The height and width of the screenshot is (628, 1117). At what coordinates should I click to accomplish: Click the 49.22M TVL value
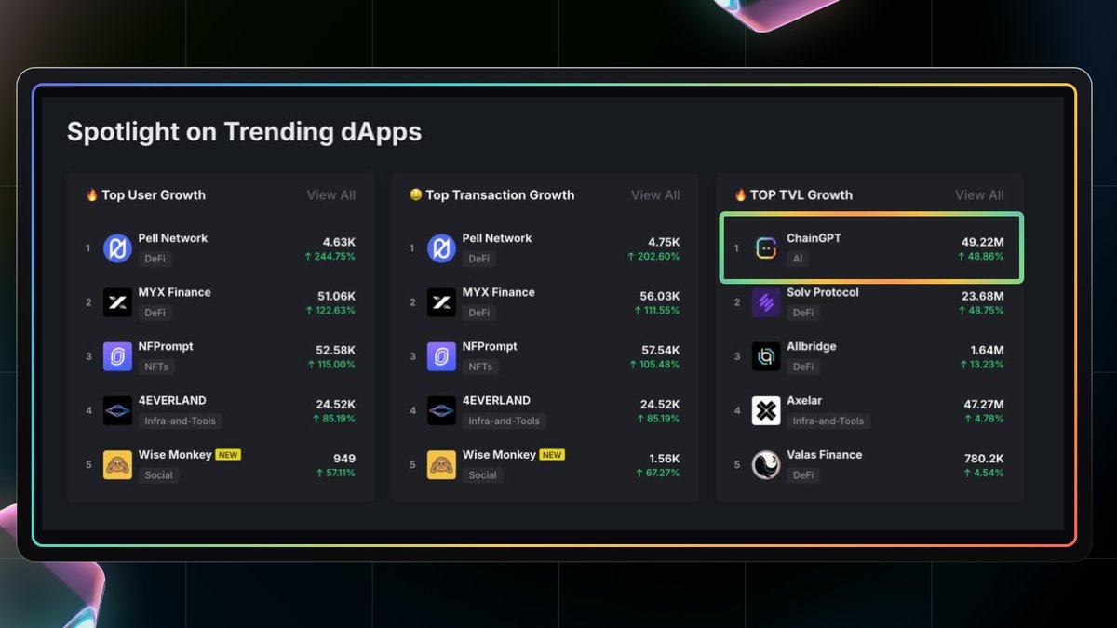point(983,242)
